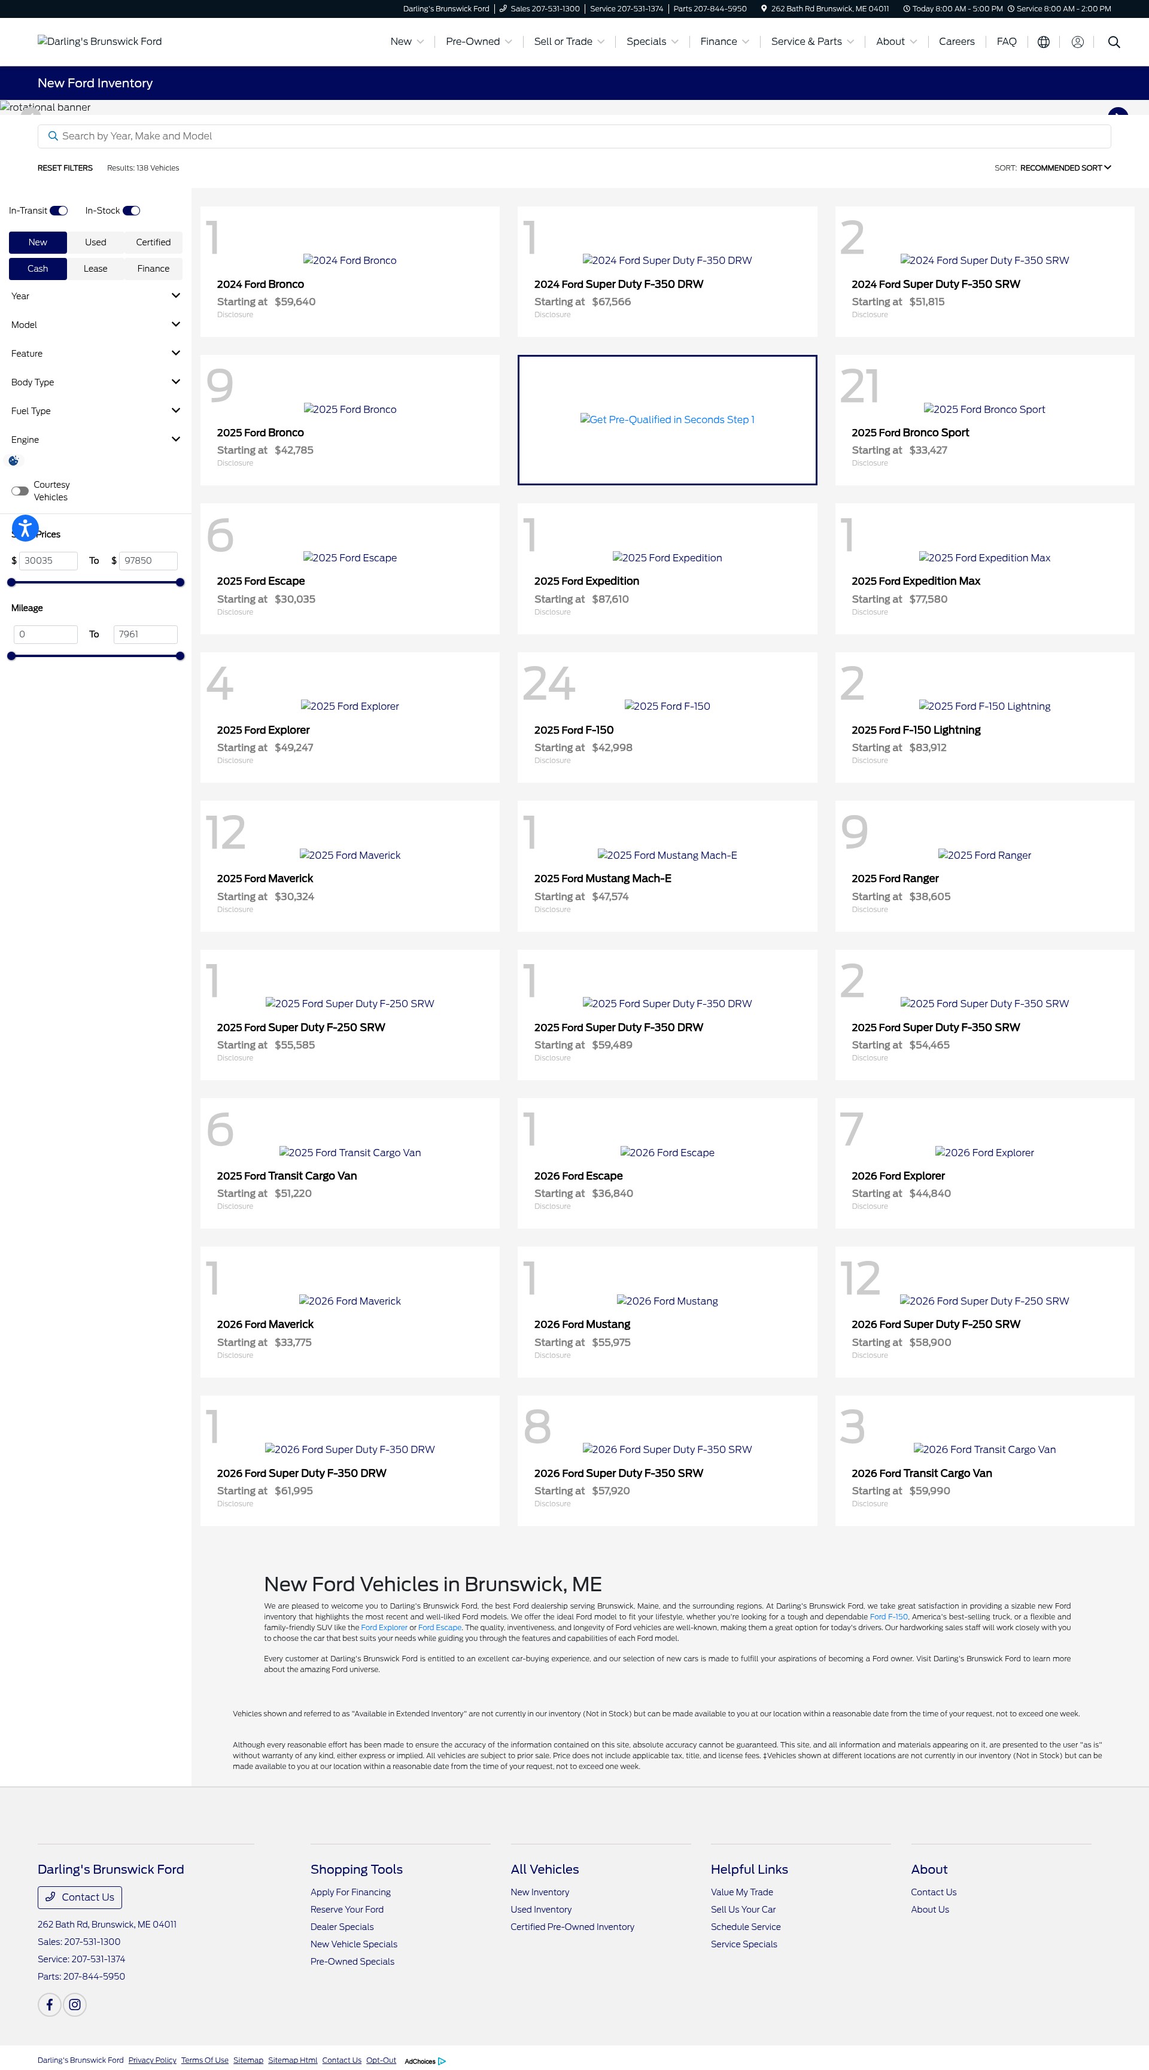
Task: Go to the Careers page
Action: (x=956, y=42)
